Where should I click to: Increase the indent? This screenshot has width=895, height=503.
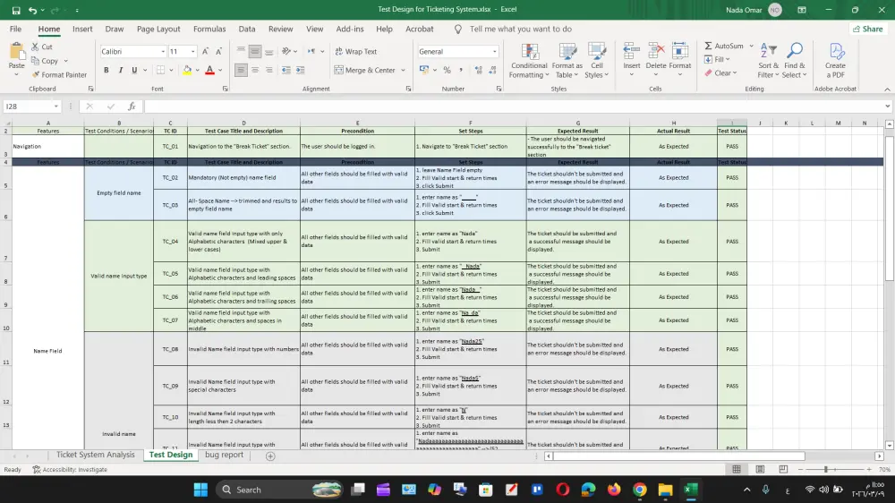tap(300, 70)
